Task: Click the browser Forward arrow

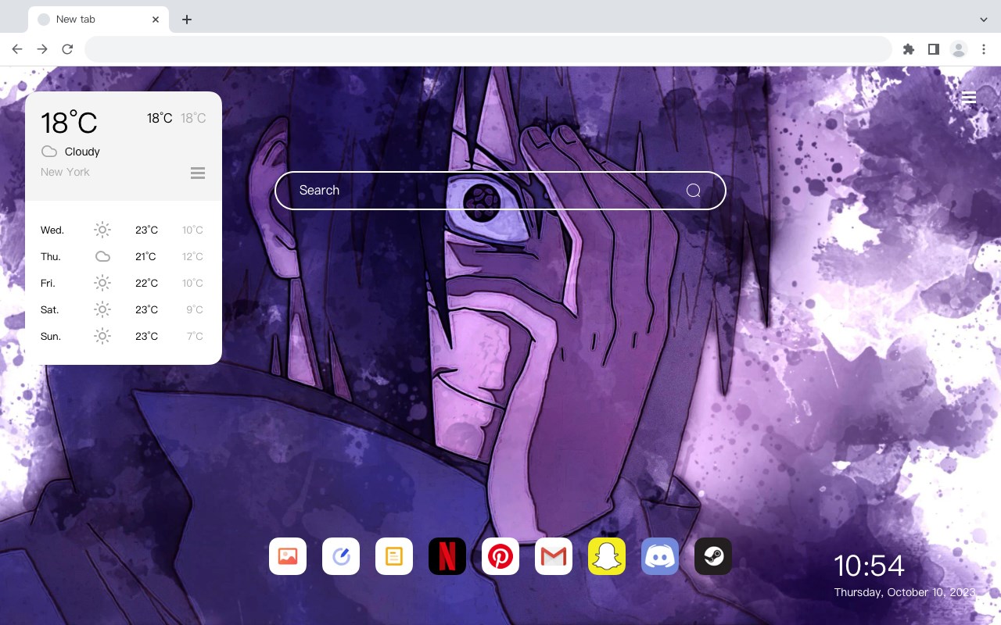Action: 42,49
